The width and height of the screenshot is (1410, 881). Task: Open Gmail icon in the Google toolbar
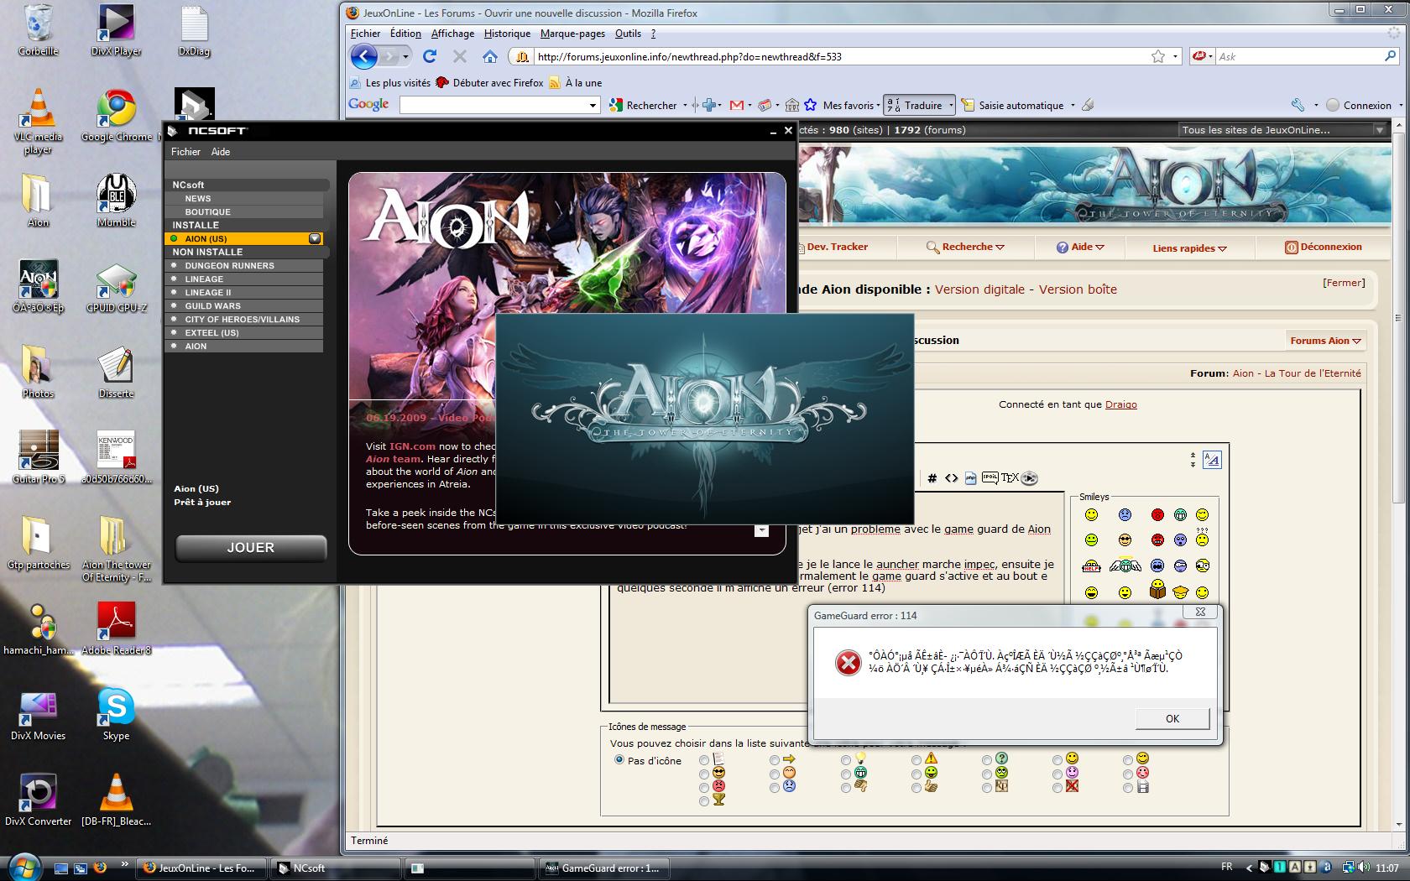tap(737, 105)
